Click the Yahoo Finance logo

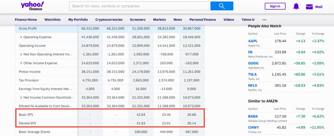(x=32, y=6)
